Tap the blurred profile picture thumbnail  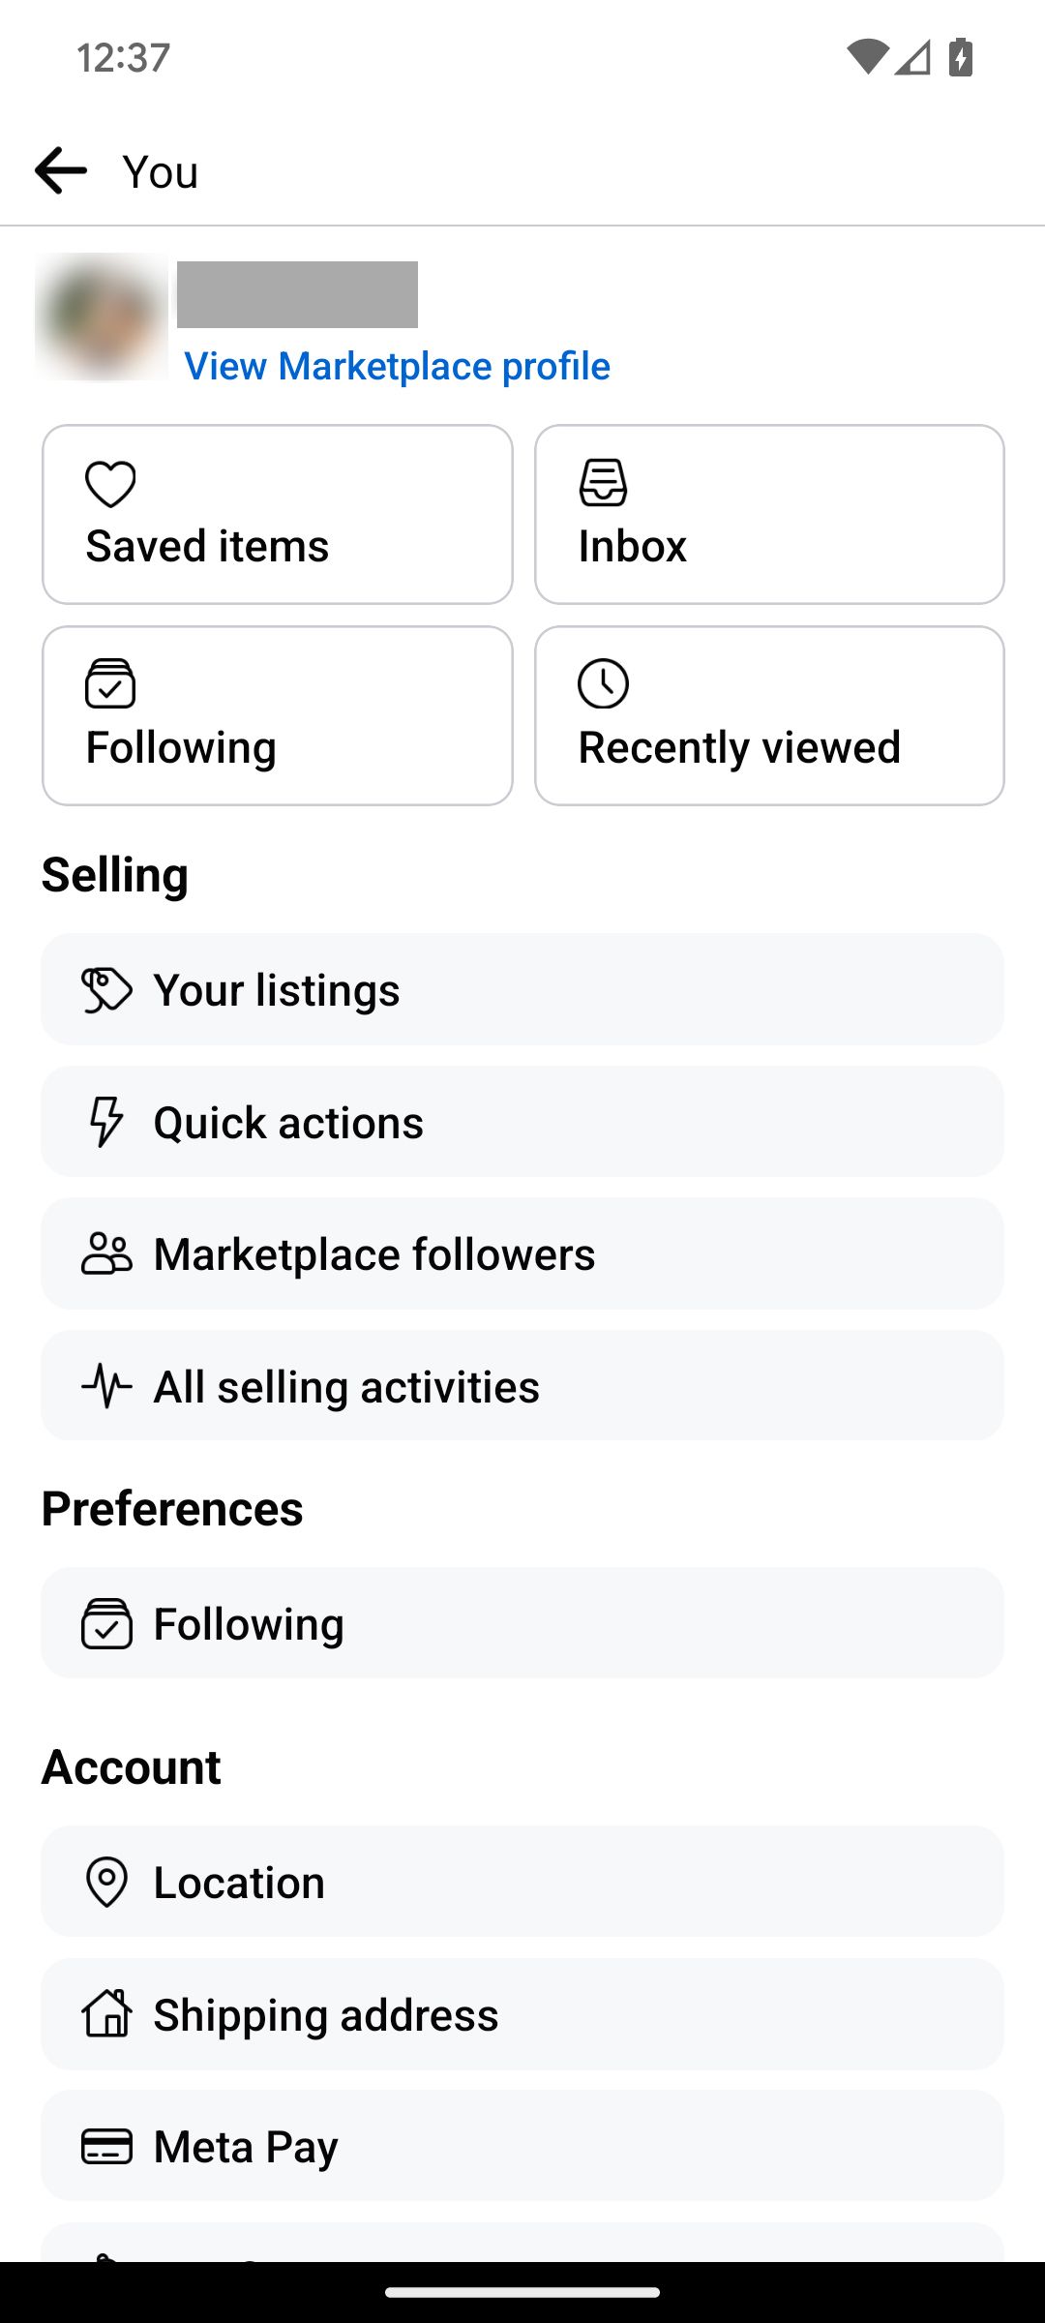[102, 317]
